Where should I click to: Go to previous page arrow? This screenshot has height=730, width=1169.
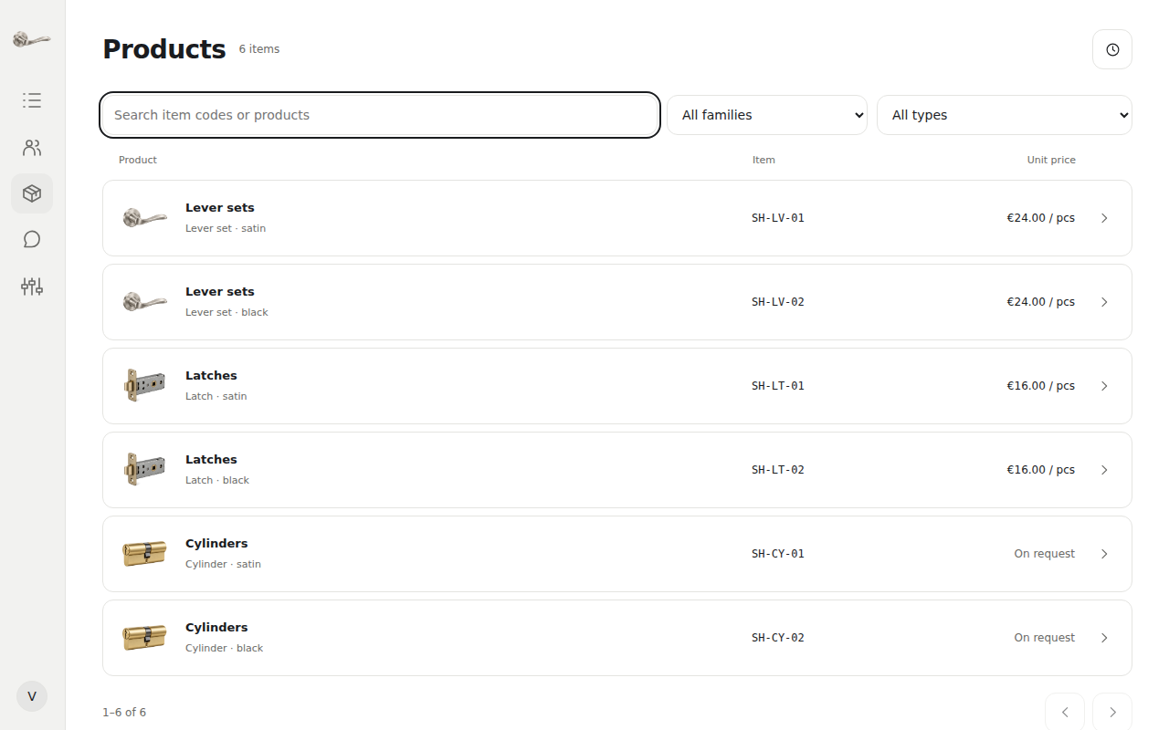tap(1065, 712)
